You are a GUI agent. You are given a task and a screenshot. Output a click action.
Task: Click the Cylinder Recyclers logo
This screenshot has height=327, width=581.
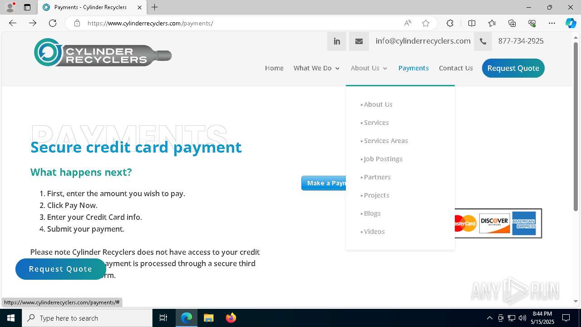[x=103, y=52]
